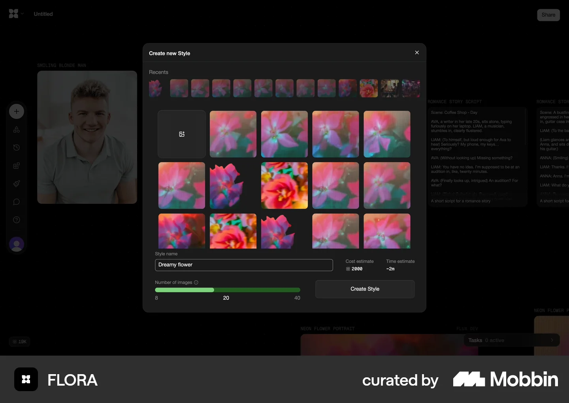Open the history sidebar icon
The height and width of the screenshot is (403, 569).
17,148
